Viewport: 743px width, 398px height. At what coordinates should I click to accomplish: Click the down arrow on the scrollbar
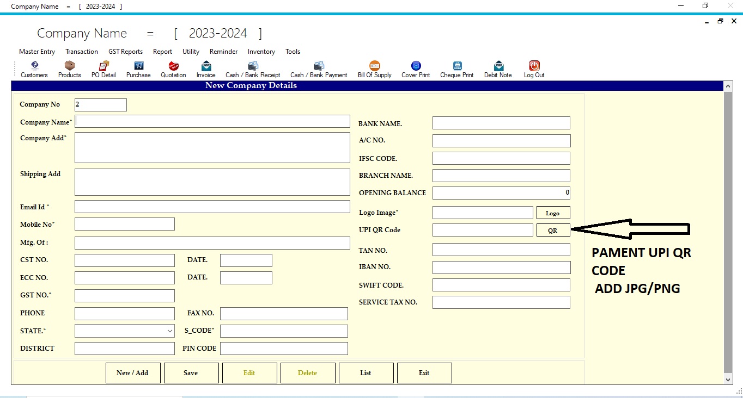728,380
